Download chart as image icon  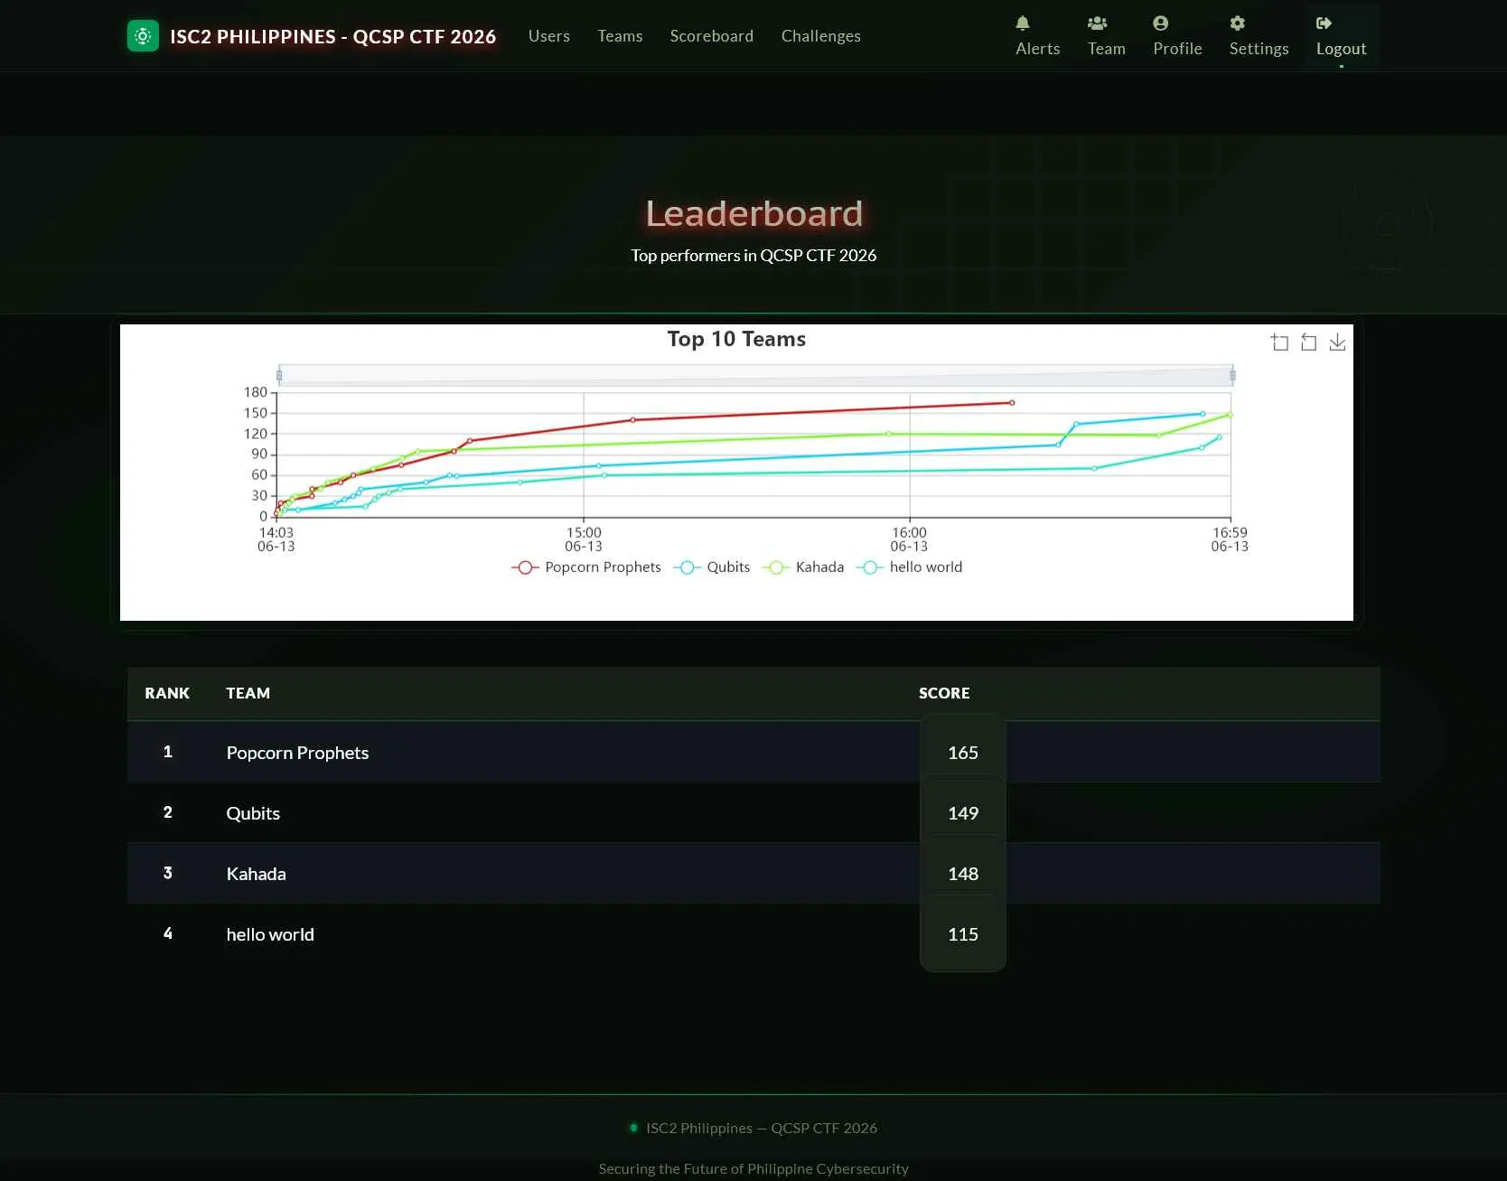pos(1337,342)
